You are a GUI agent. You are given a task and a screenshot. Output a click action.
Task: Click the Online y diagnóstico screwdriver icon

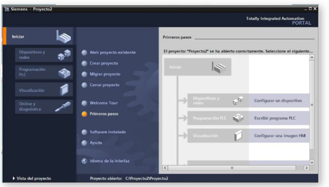coord(63,106)
